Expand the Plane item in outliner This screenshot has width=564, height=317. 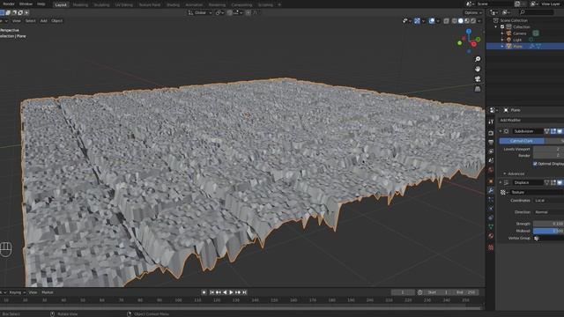(x=502, y=47)
